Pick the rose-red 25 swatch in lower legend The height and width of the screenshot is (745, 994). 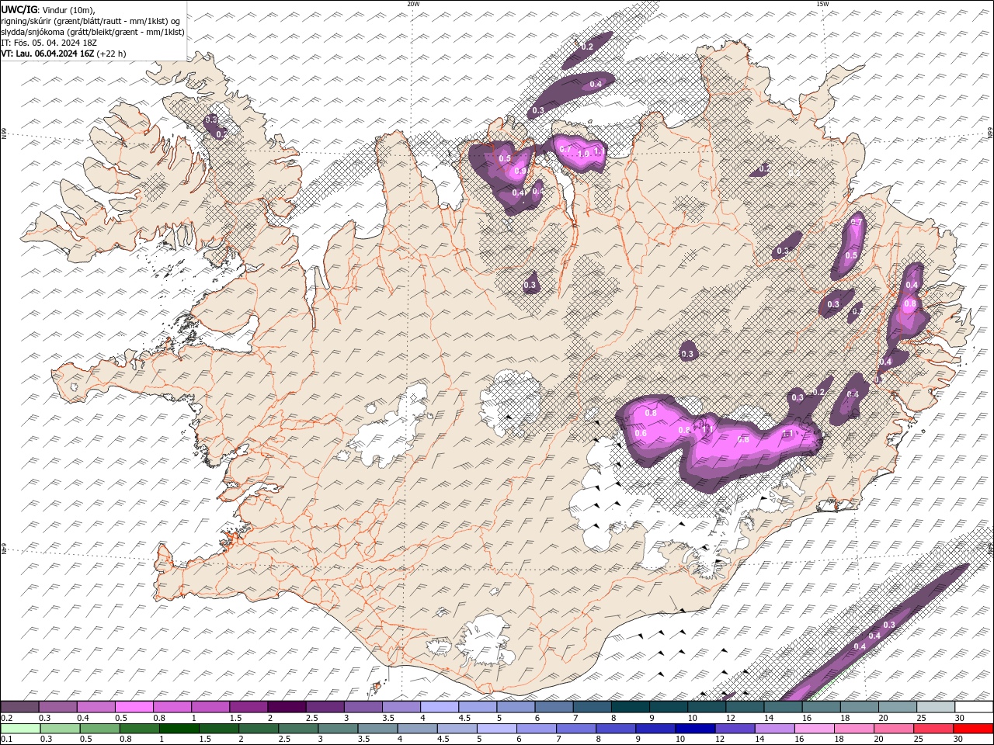pos(933,729)
